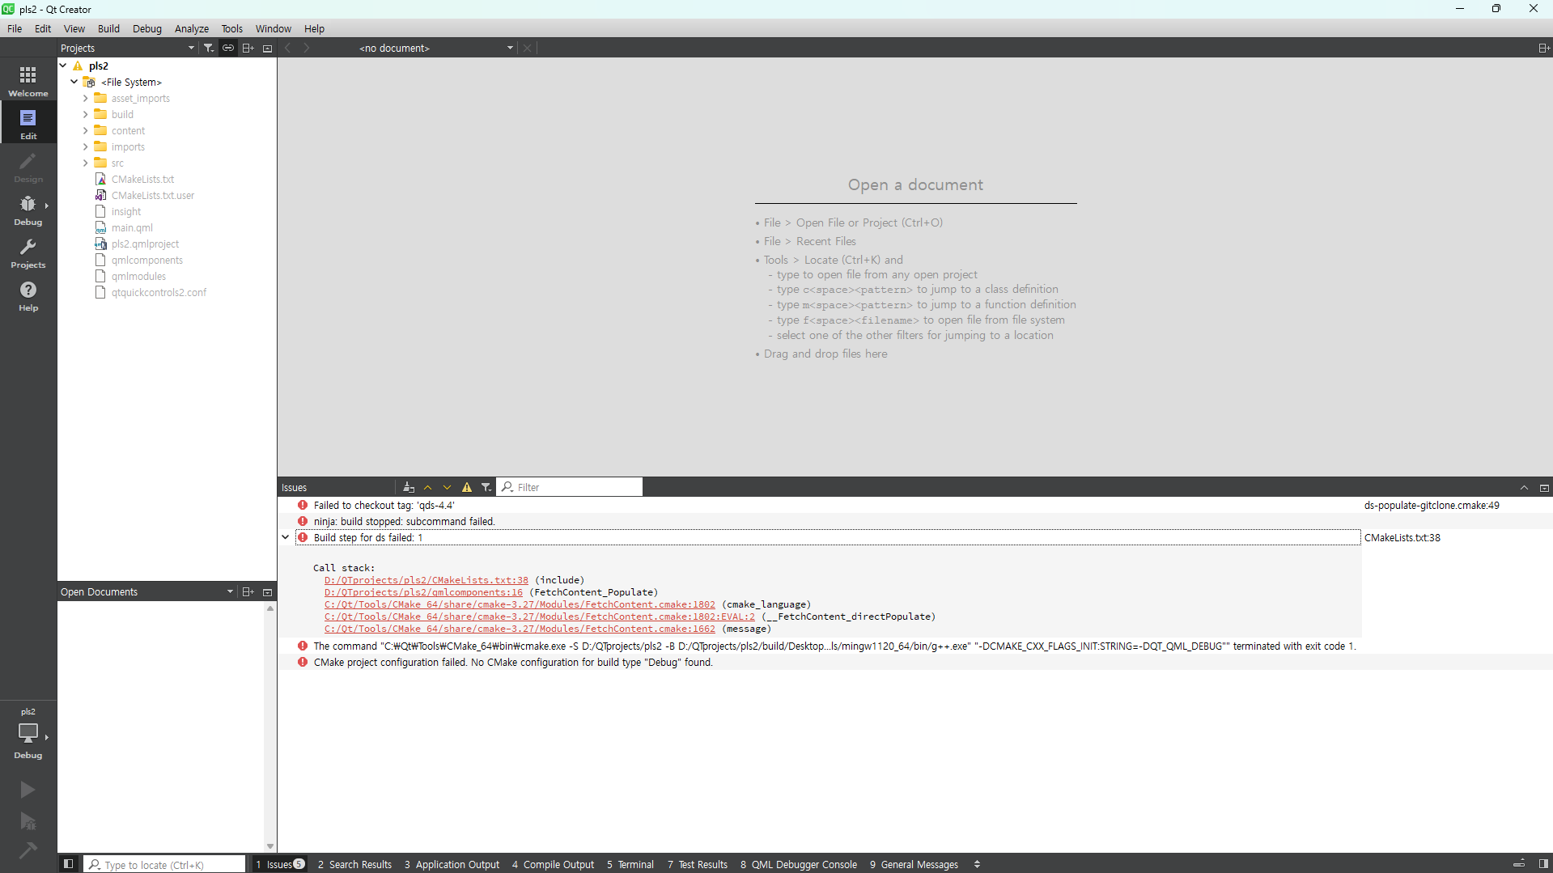Click the locator search field
The height and width of the screenshot is (873, 1553).
pyautogui.click(x=164, y=864)
